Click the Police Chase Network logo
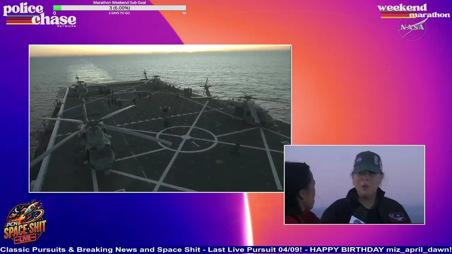This screenshot has width=452, height=254. tap(40, 15)
